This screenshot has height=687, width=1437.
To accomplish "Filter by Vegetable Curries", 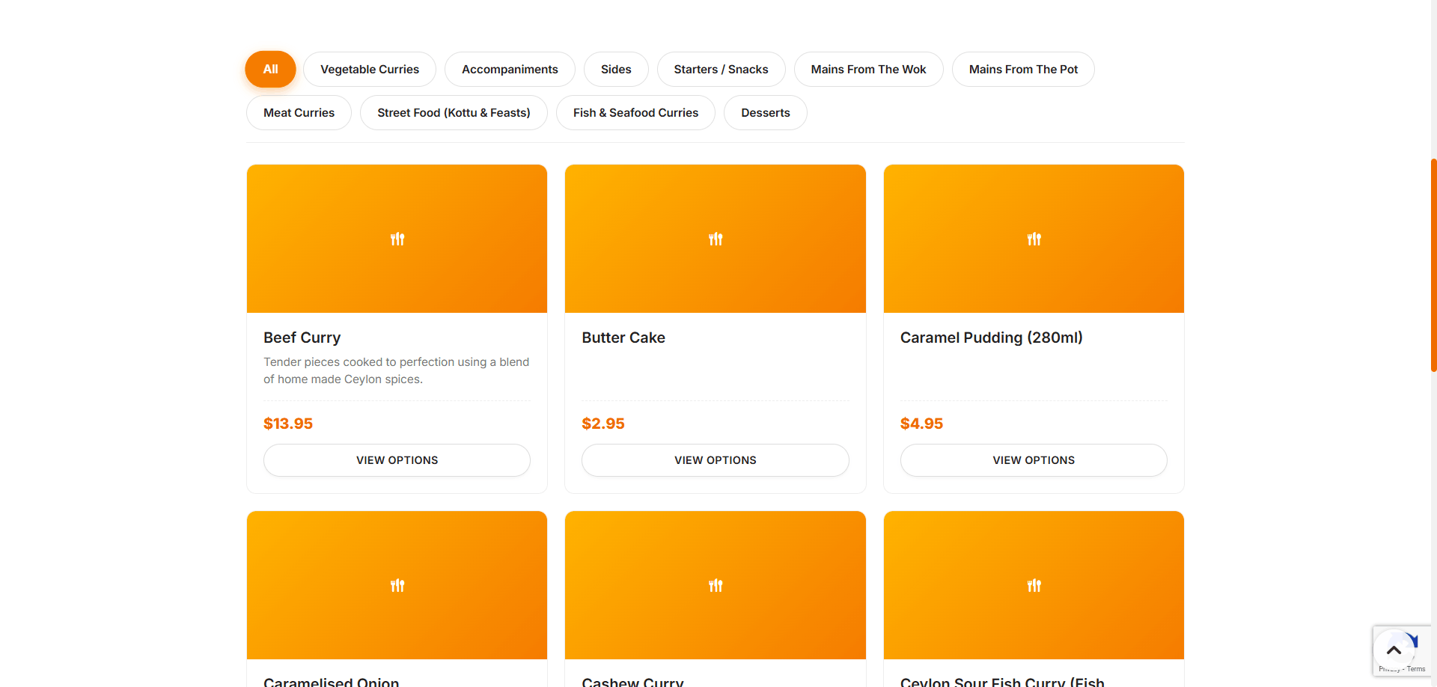I will [369, 69].
